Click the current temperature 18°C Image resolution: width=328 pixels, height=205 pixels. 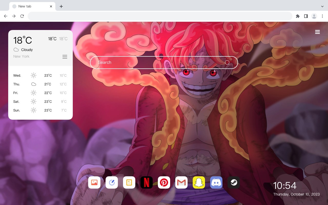point(23,40)
